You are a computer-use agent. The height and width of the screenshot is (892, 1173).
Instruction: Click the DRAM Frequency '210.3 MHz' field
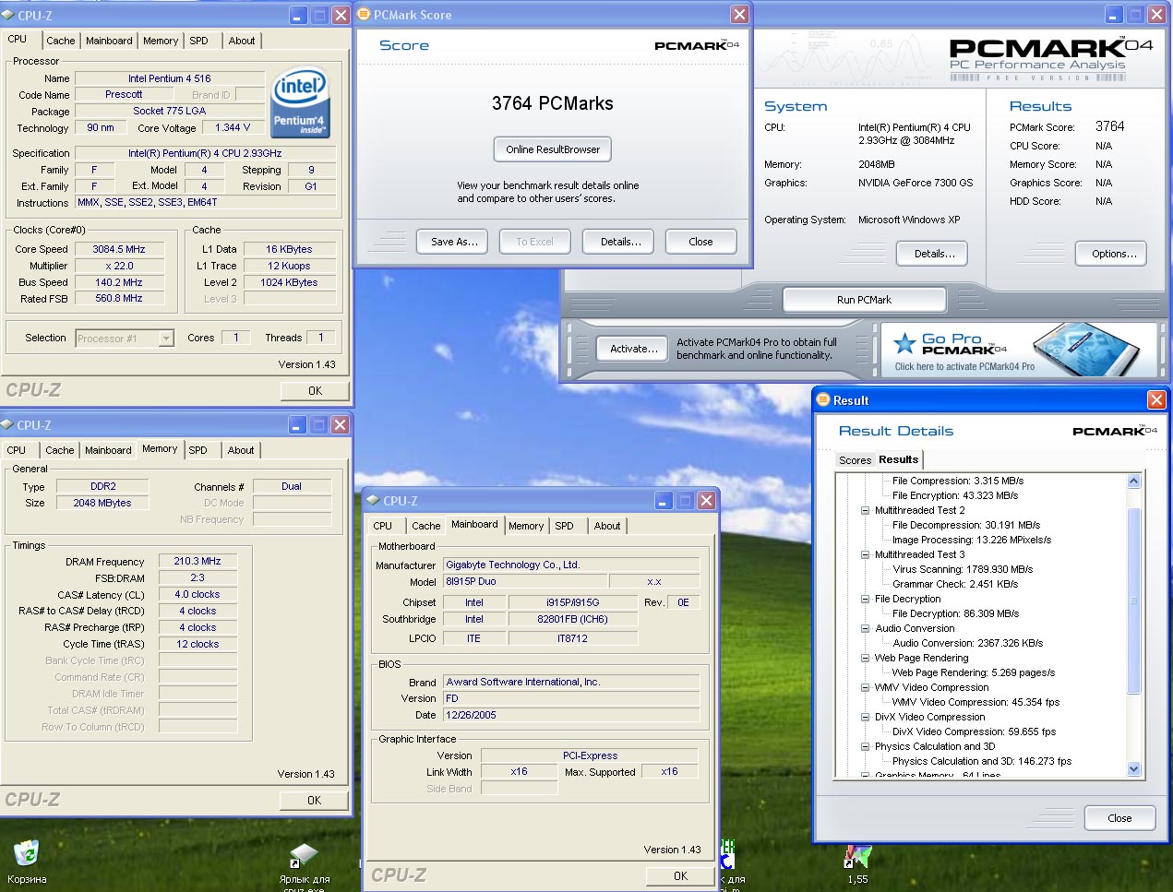197,561
